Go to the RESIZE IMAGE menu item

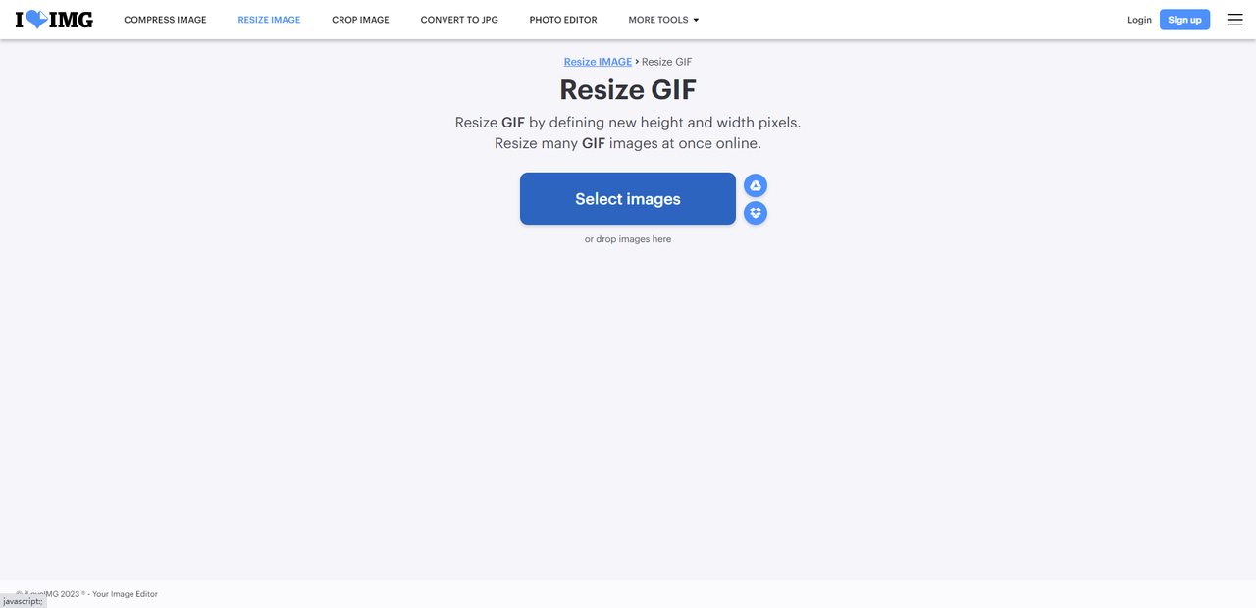[269, 20]
